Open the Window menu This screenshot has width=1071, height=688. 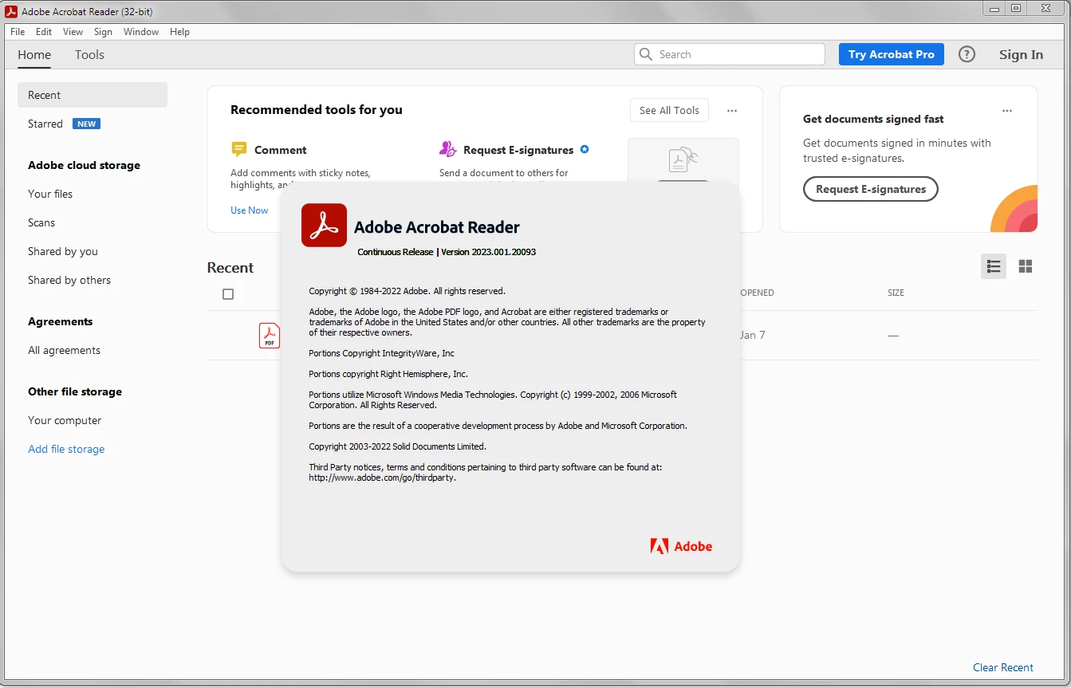click(141, 32)
